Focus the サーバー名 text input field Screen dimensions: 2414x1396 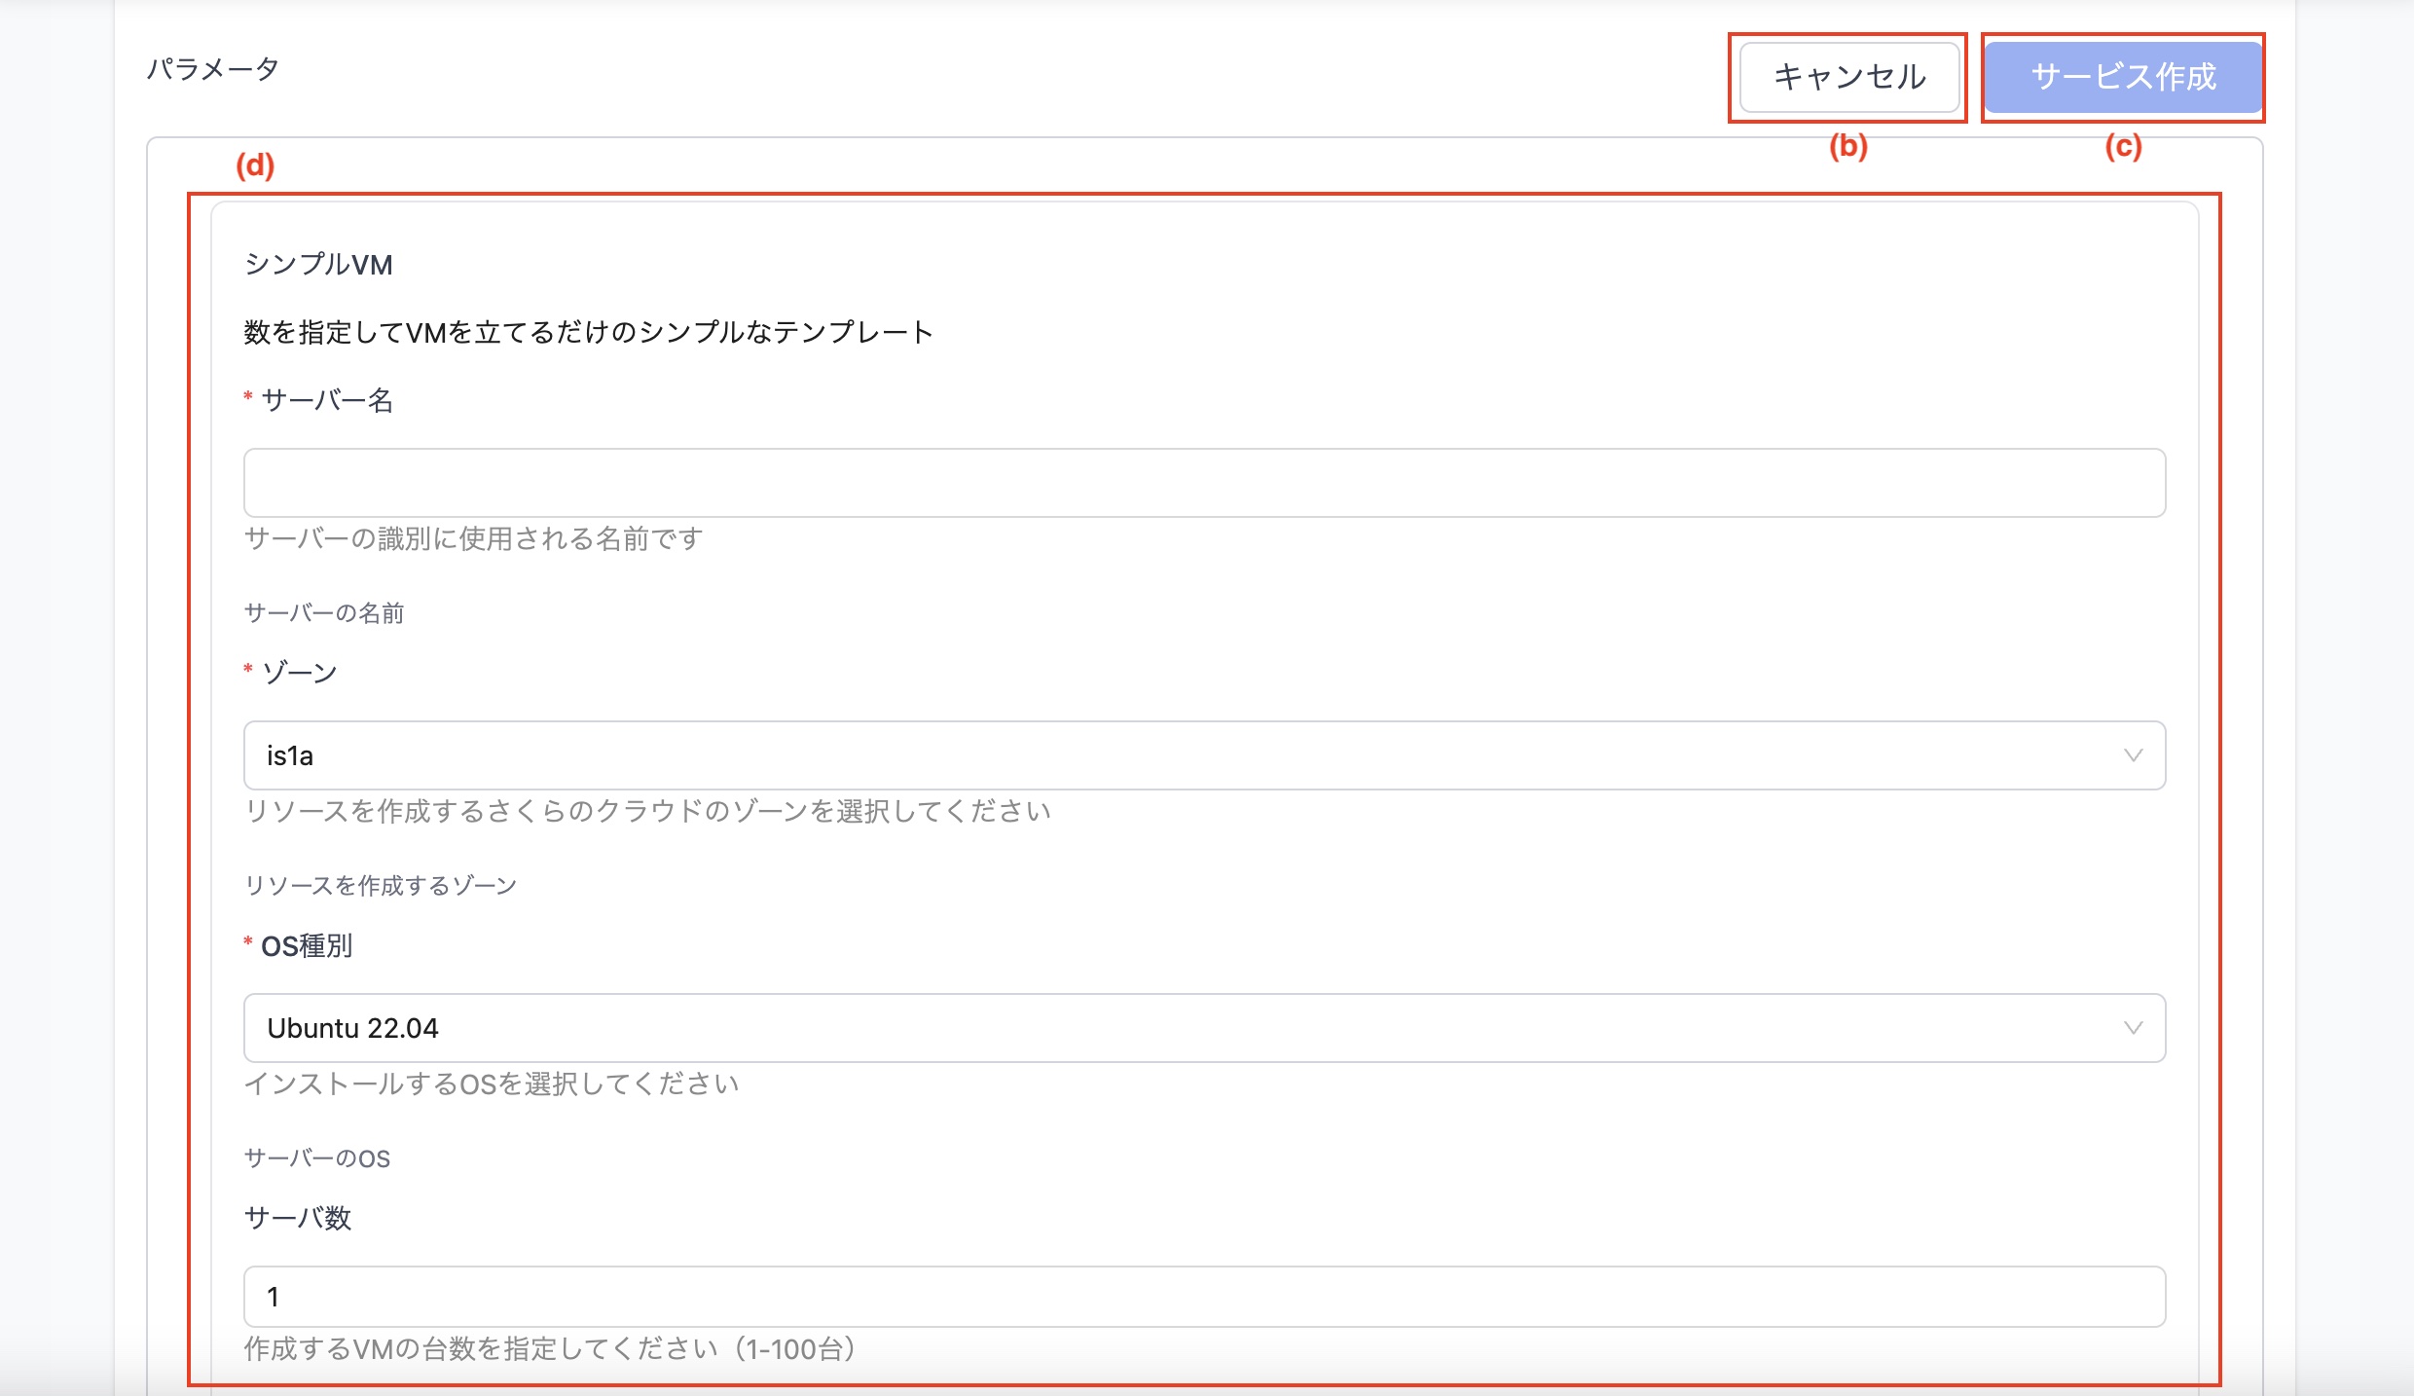(1204, 483)
